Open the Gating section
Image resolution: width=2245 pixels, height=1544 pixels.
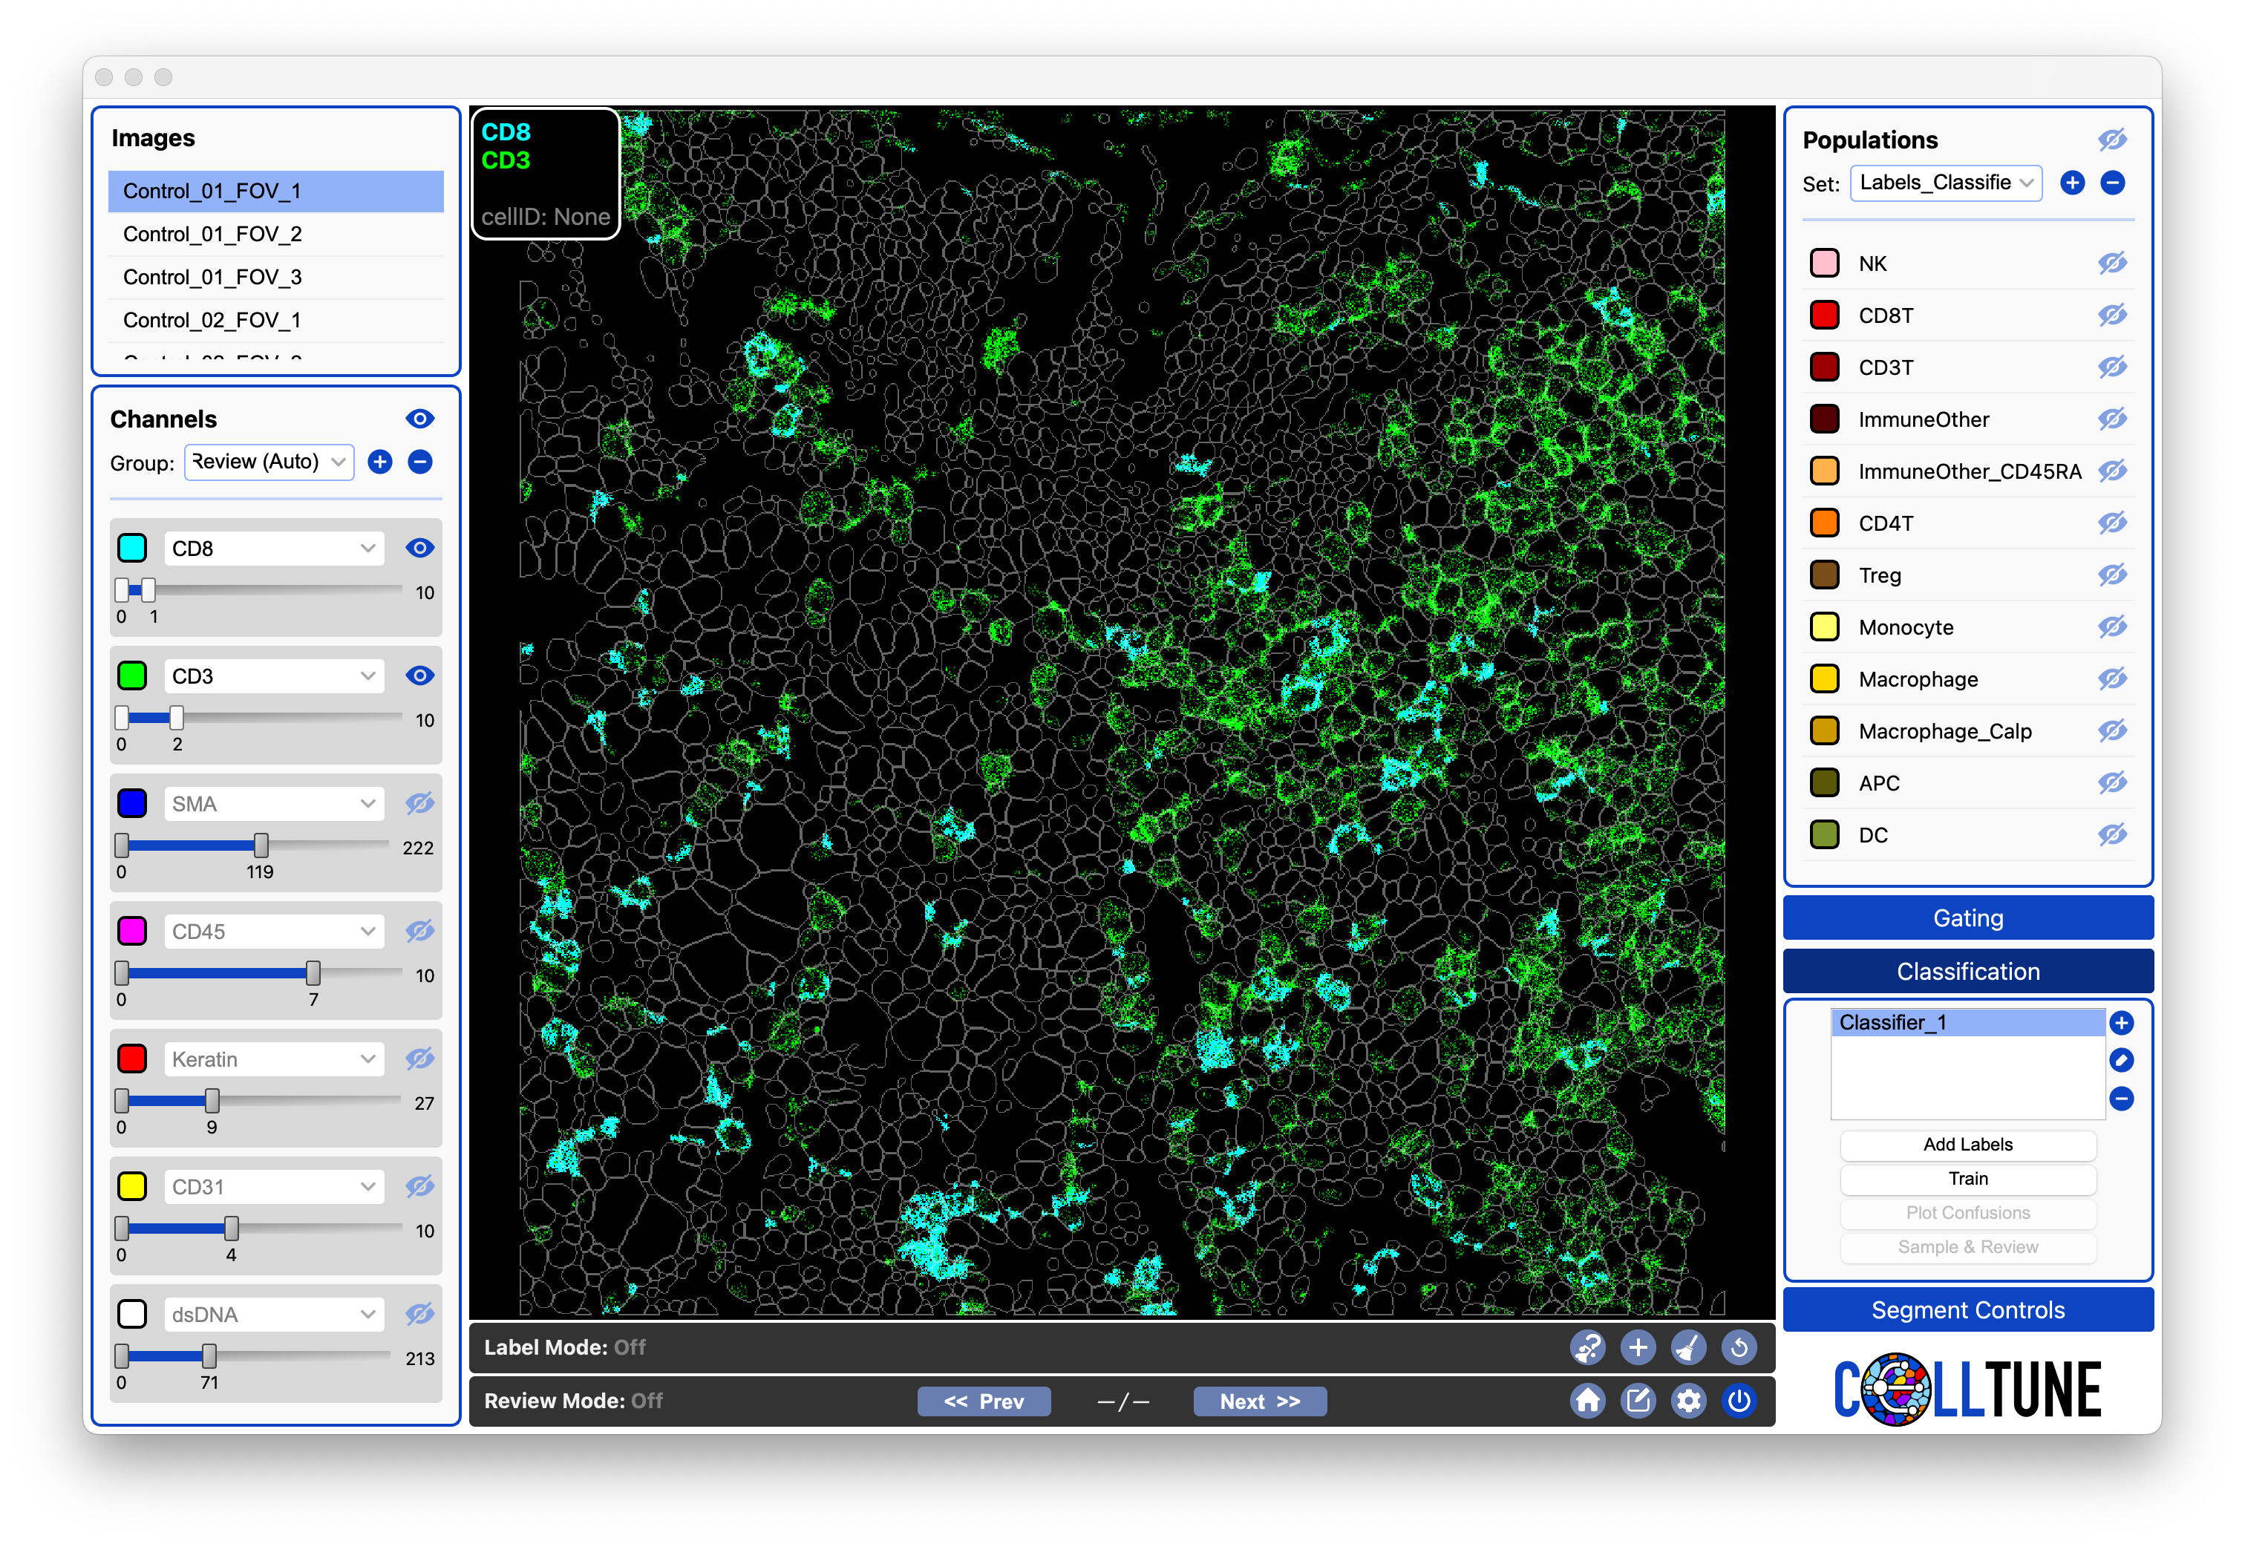coord(1967,917)
